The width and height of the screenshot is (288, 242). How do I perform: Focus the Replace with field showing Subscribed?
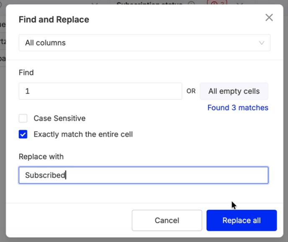[143, 175]
